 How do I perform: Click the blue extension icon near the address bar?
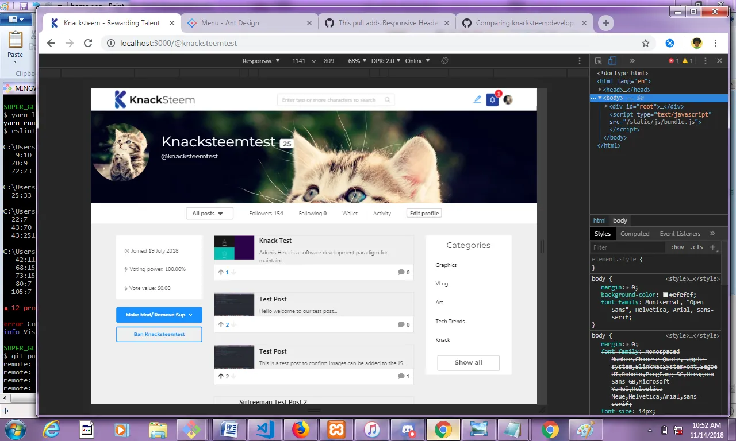click(670, 43)
